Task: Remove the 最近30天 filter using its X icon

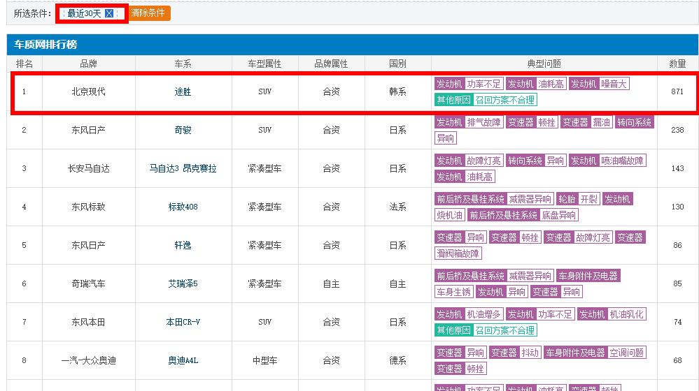Action: pyautogui.click(x=108, y=13)
